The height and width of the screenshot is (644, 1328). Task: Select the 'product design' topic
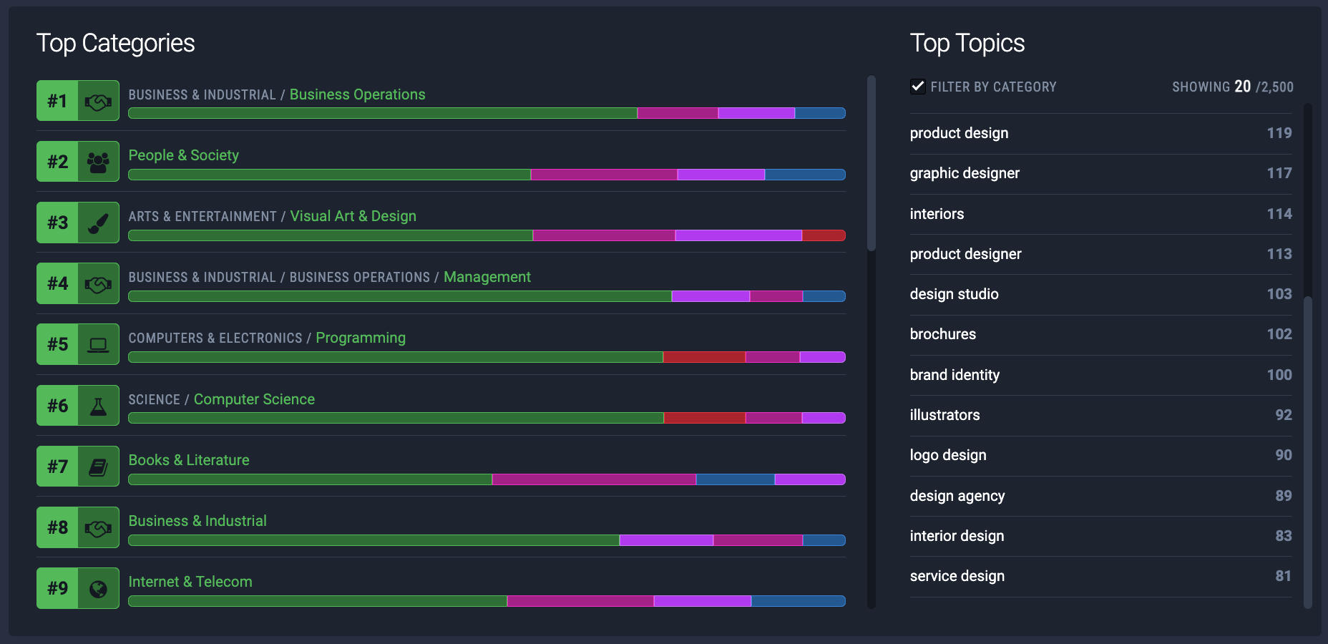959,133
